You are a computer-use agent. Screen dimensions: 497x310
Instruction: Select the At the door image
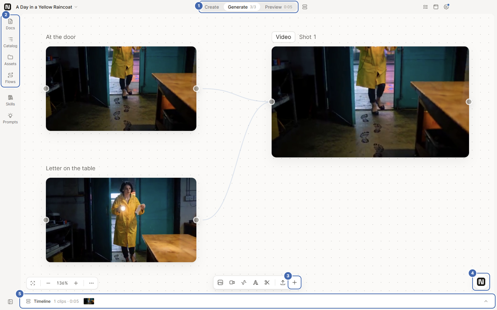[121, 89]
